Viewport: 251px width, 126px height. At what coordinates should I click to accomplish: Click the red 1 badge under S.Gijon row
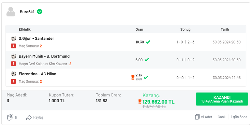[13, 46]
